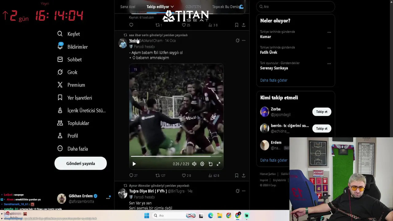
Task: Go to Profil in sidebar
Action: tap(68, 136)
